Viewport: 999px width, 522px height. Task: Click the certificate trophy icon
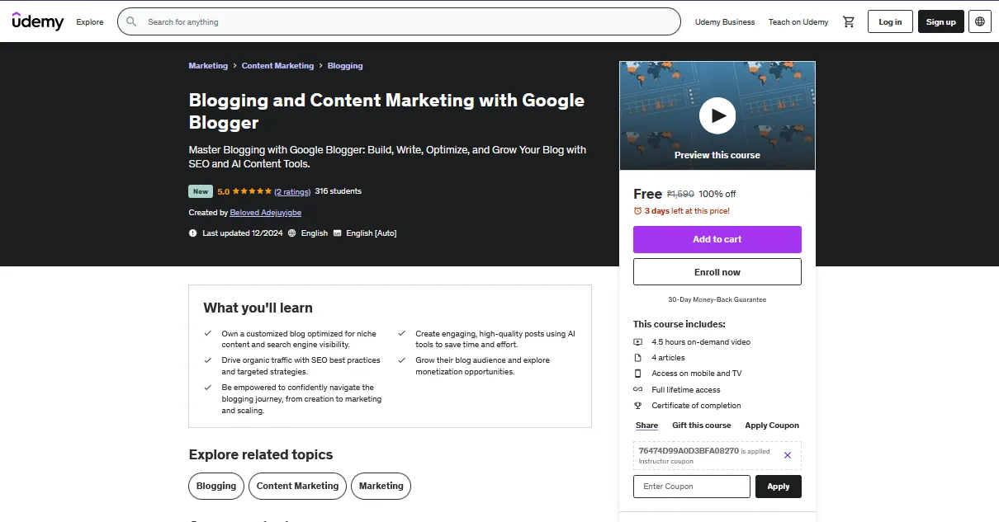coord(637,406)
